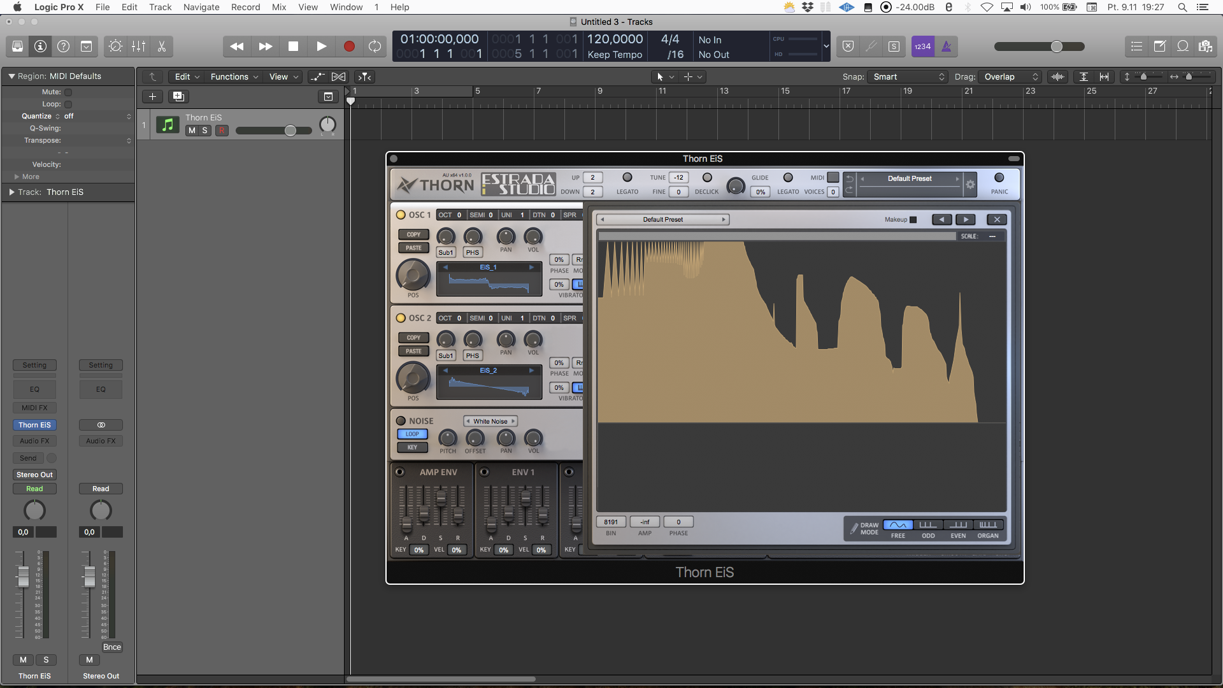
Task: Toggle the Mute checkbox in region inspector
Action: point(68,92)
